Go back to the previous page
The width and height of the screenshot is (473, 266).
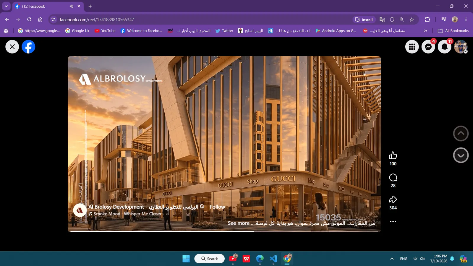point(7,20)
